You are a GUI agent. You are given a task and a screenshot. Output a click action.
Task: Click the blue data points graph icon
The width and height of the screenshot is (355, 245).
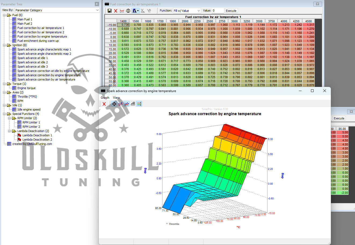click(x=120, y=104)
